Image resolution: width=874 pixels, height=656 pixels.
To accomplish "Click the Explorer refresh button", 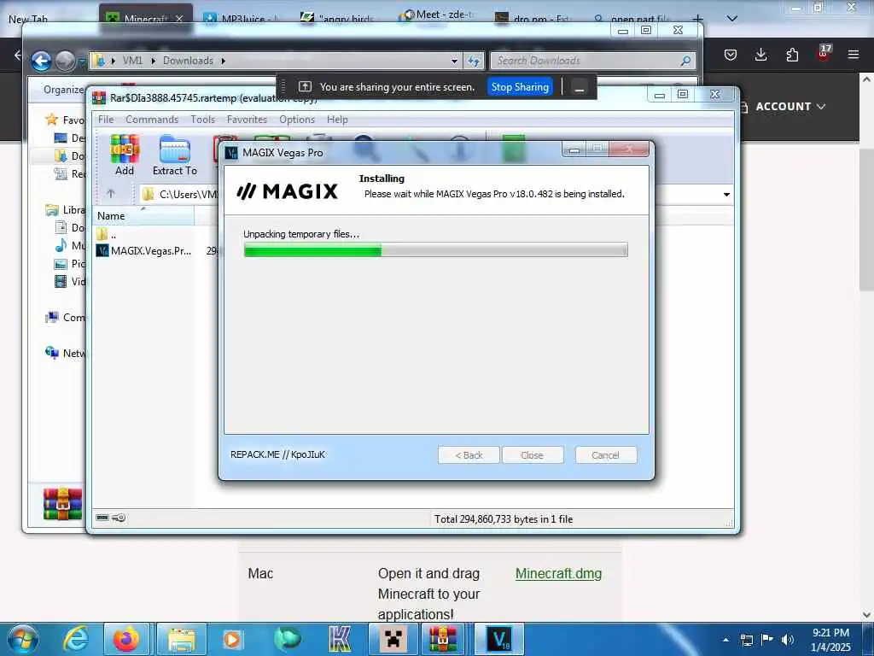I will [474, 61].
